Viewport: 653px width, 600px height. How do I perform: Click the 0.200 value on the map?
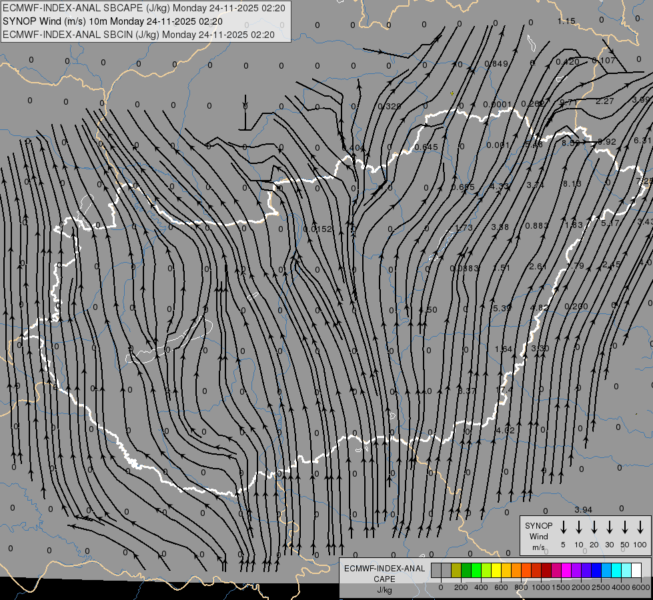(576, 307)
